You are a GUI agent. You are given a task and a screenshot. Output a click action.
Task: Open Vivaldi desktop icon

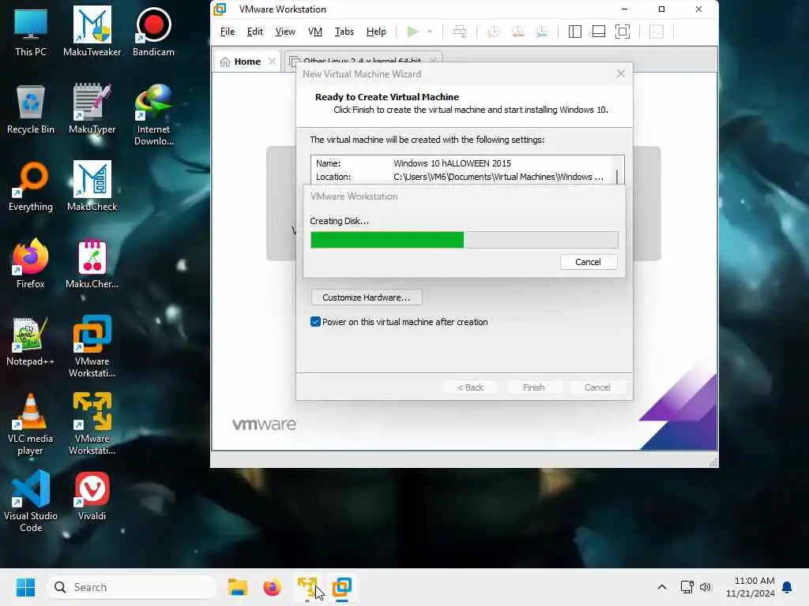tap(92, 496)
